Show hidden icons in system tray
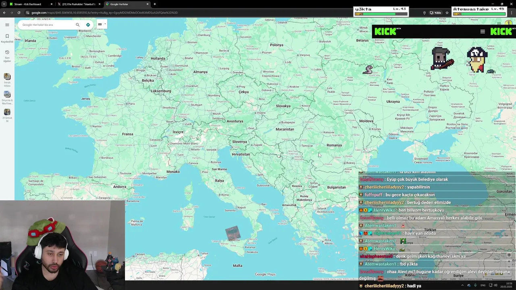Viewport: 516px width, 290px height. tap(462, 285)
